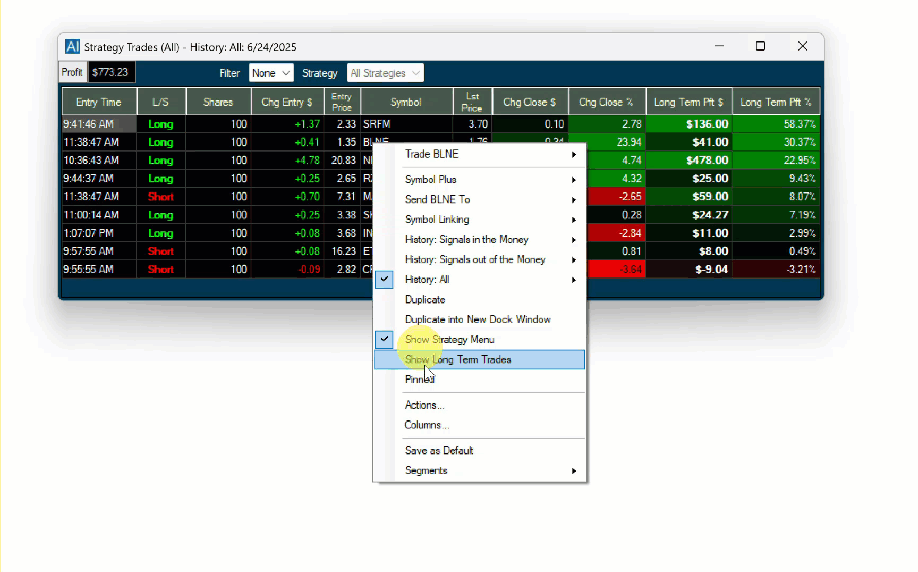Click the $773.23 profit value field
The image size is (918, 572).
coord(111,72)
